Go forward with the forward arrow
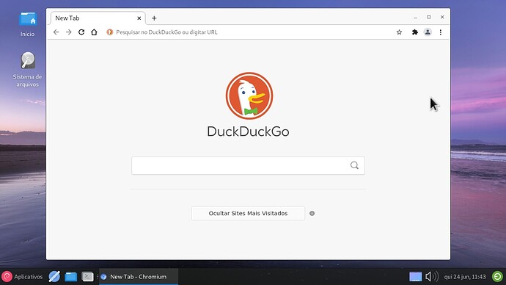 pos(69,32)
